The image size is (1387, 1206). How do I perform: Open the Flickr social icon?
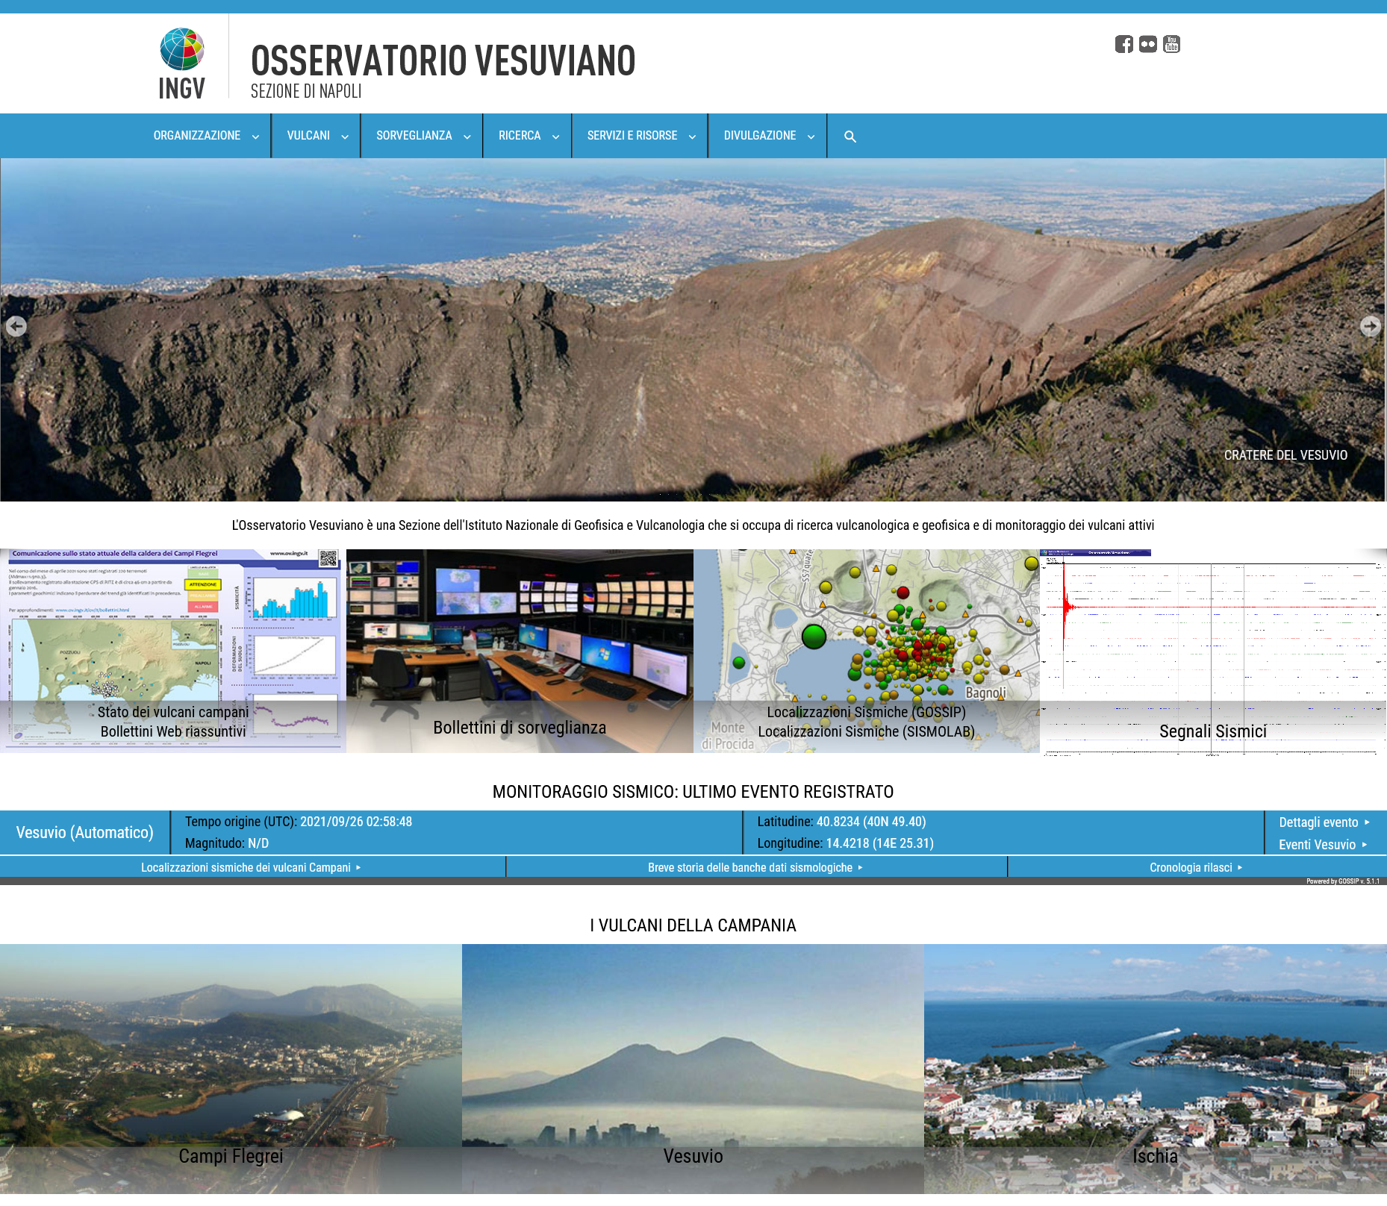click(1147, 44)
